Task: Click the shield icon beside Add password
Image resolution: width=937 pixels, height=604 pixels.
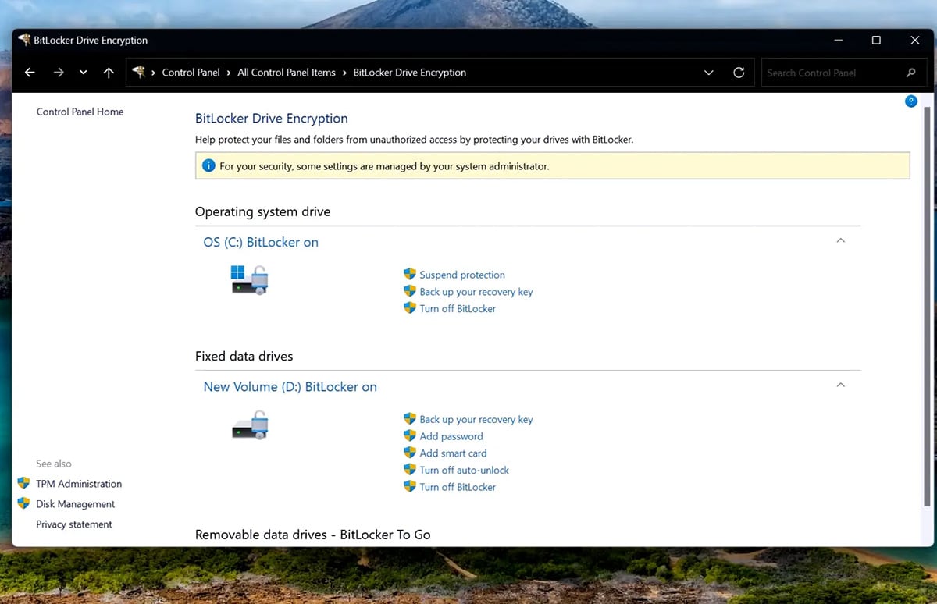Action: coord(410,435)
